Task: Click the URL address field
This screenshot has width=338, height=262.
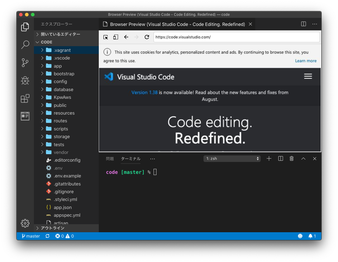Action: 237,37
